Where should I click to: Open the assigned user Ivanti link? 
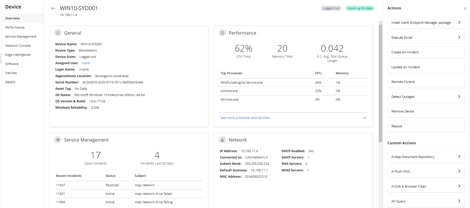click(x=86, y=63)
